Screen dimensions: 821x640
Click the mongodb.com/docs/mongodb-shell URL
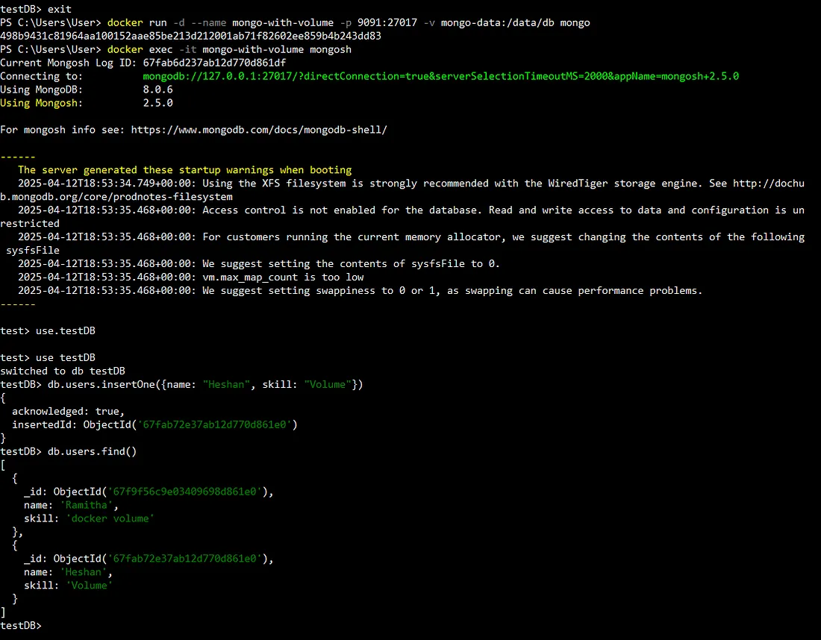(x=259, y=130)
